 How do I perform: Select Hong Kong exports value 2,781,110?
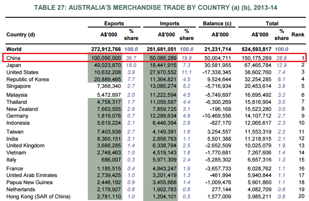pyautogui.click(x=109, y=197)
